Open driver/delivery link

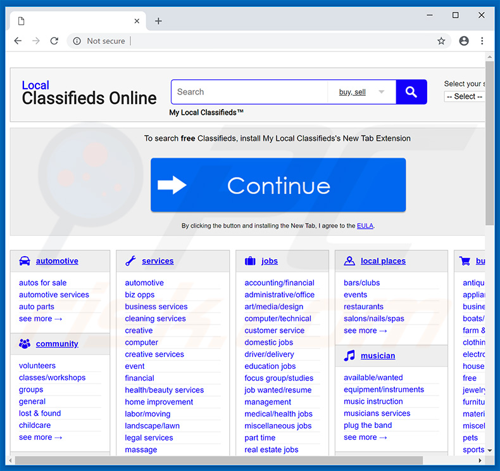pos(269,354)
